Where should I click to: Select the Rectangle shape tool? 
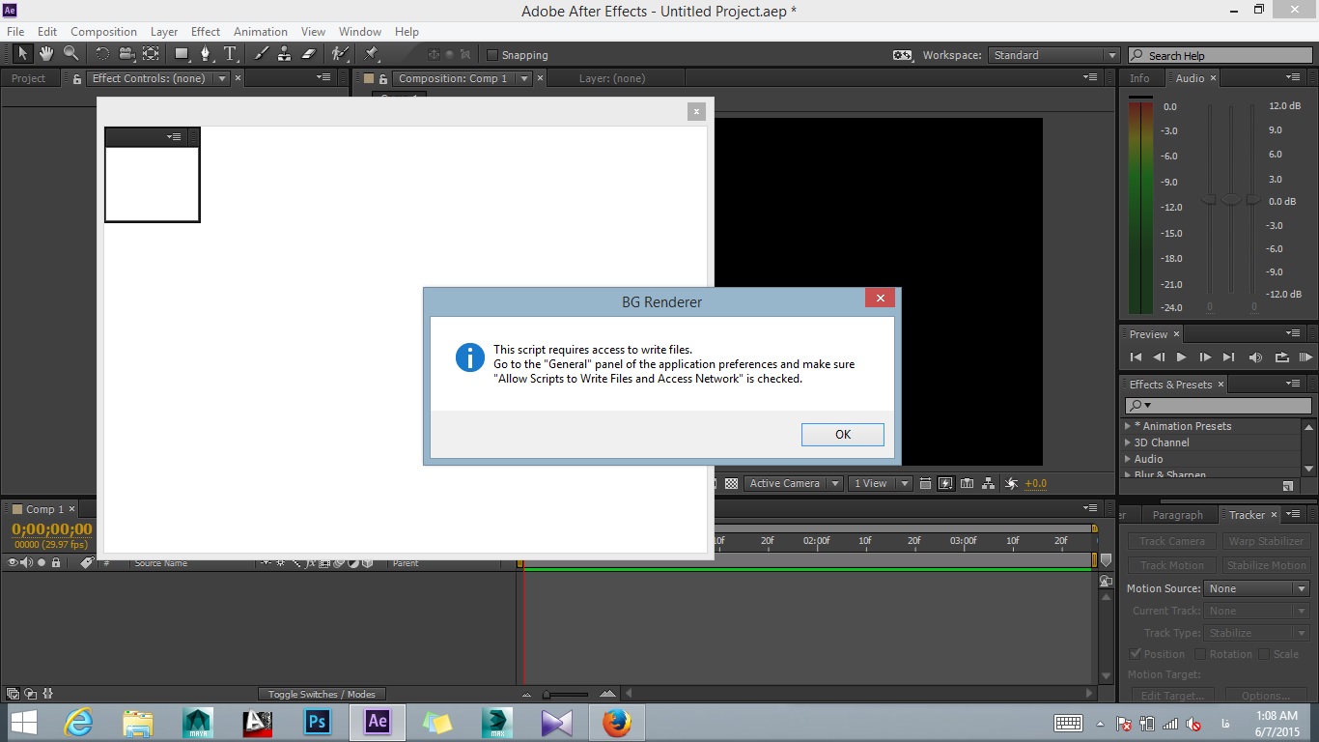pyautogui.click(x=182, y=54)
